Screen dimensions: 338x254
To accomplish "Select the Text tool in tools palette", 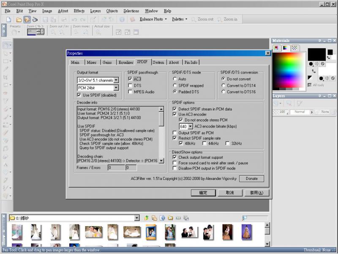I will [6, 164].
